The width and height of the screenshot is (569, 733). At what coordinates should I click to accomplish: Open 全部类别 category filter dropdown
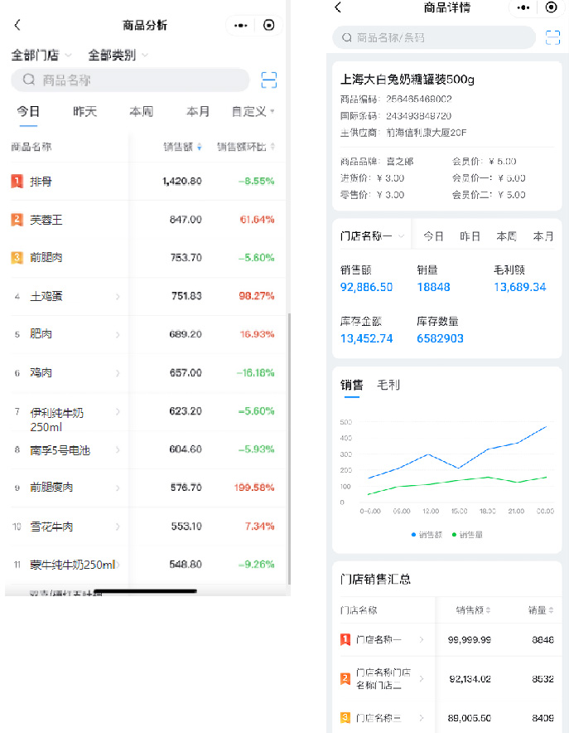[x=118, y=56]
